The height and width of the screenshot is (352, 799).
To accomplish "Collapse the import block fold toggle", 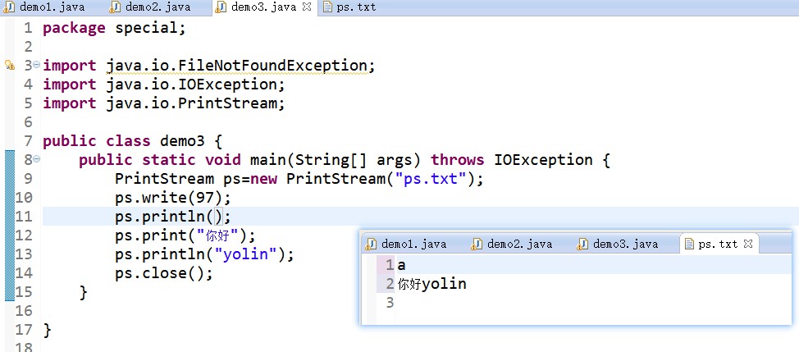I will click(36, 65).
